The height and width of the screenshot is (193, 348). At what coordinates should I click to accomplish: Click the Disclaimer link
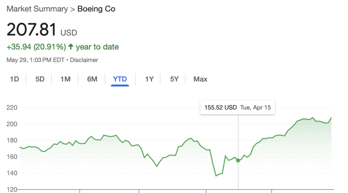coord(84,60)
